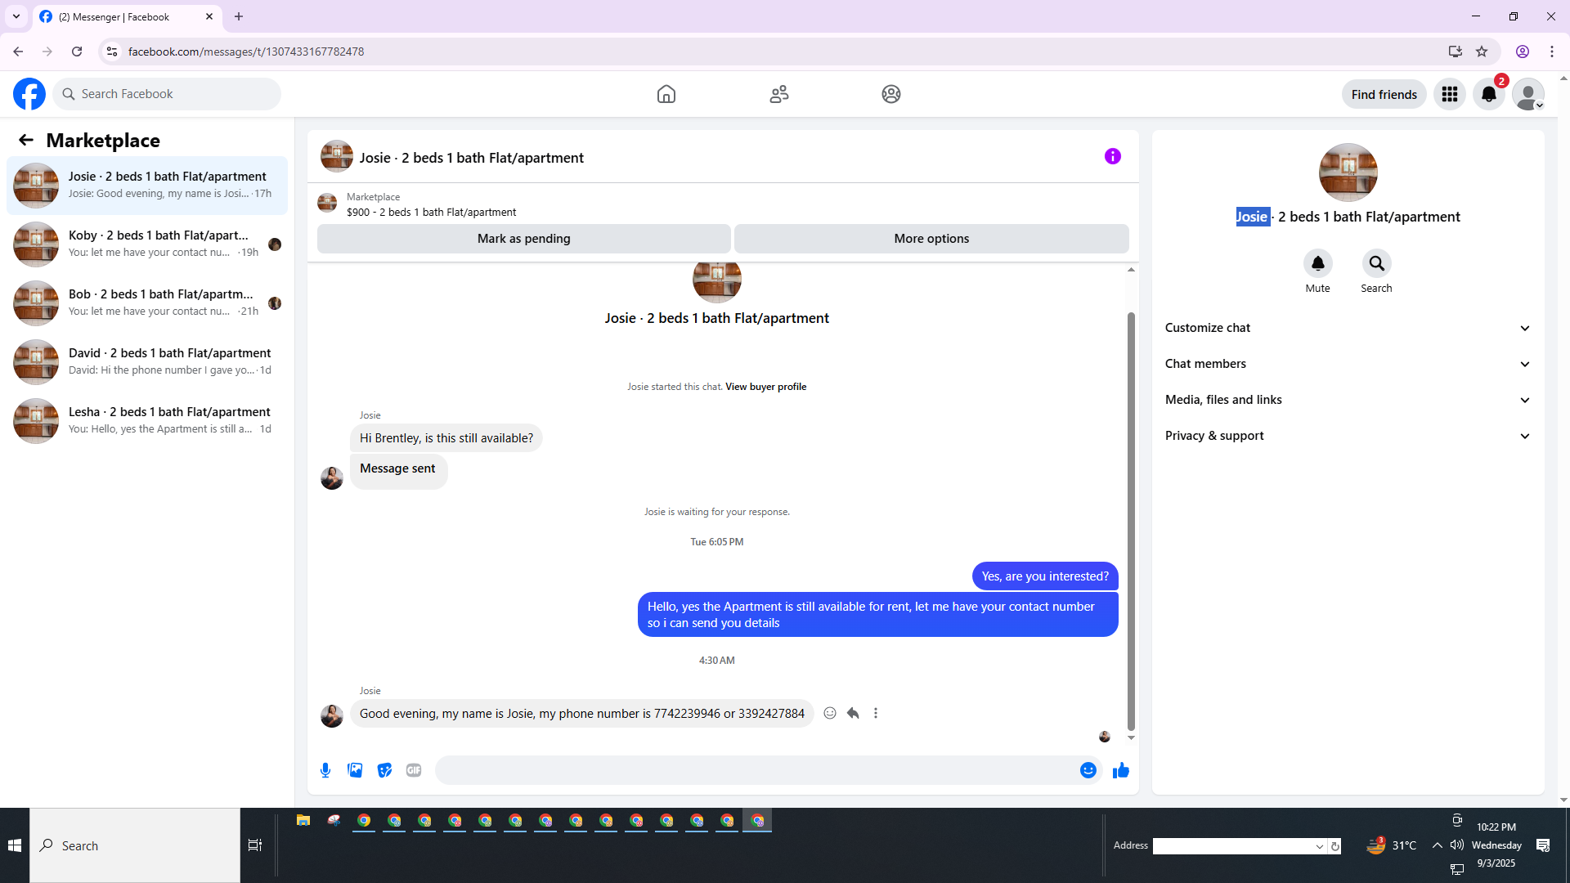
Task: Open a new browser tab
Action: tap(239, 16)
